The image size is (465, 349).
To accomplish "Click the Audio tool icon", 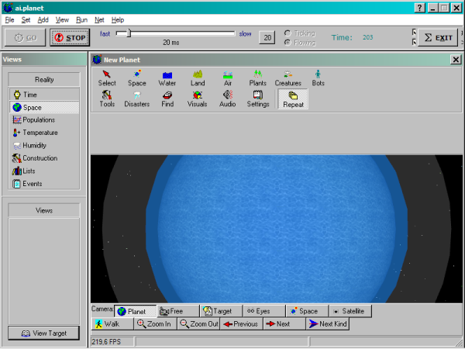I will (227, 98).
